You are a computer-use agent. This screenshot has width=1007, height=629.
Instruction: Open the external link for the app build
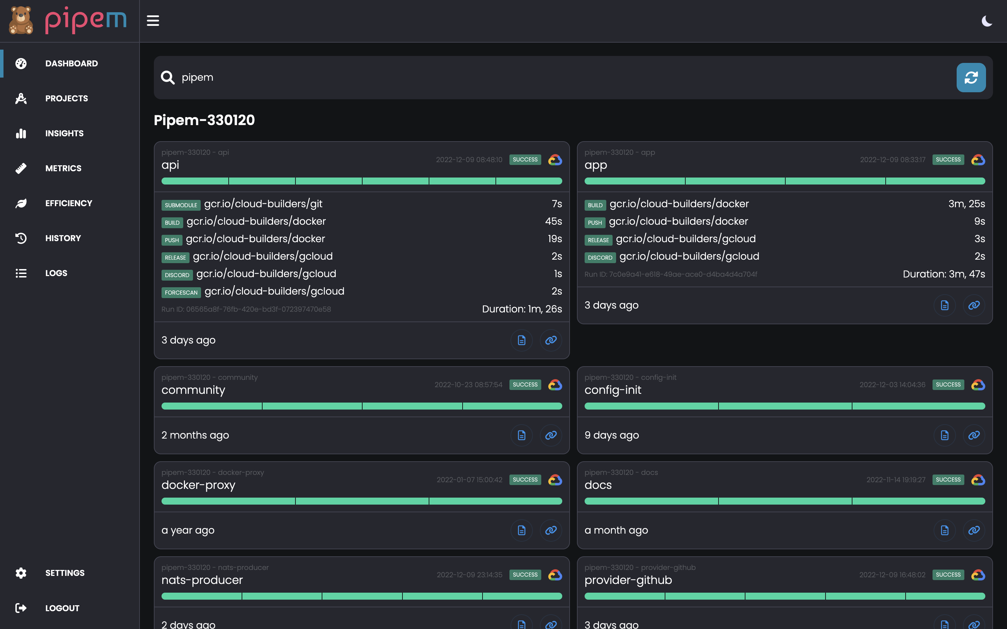click(974, 305)
